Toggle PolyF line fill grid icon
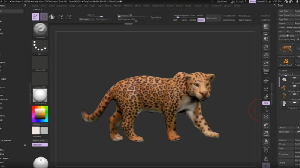The image size is (300, 168). click(266, 150)
